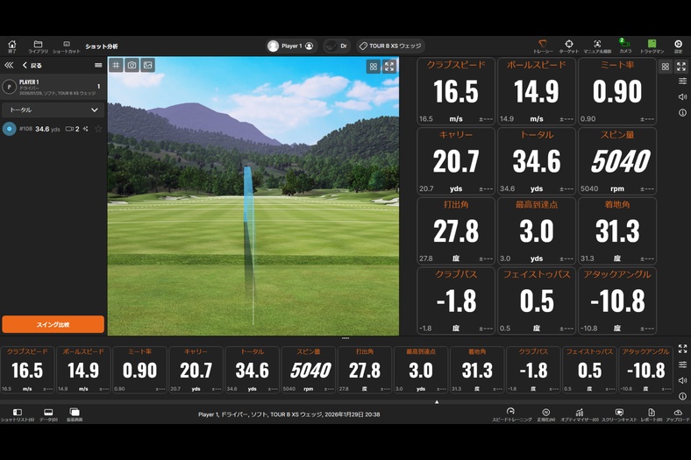691x460 pixels.
Task: Open the Tracer (トレーサー) tool
Action: point(543,46)
